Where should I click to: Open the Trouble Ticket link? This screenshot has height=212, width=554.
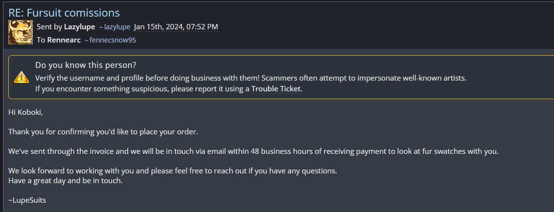[x=276, y=89]
